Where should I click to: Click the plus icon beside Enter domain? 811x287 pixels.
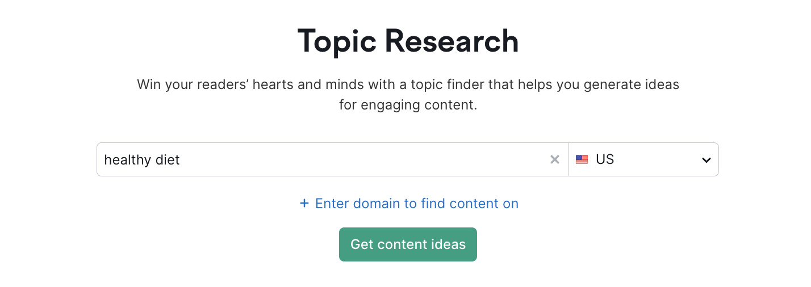click(x=304, y=203)
